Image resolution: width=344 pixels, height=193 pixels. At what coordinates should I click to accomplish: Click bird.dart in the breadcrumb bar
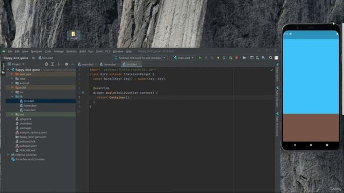[46, 58]
